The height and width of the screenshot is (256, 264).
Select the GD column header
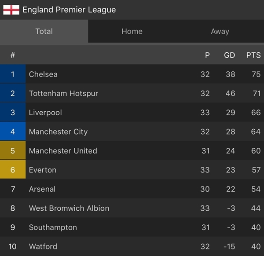pyautogui.click(x=229, y=55)
